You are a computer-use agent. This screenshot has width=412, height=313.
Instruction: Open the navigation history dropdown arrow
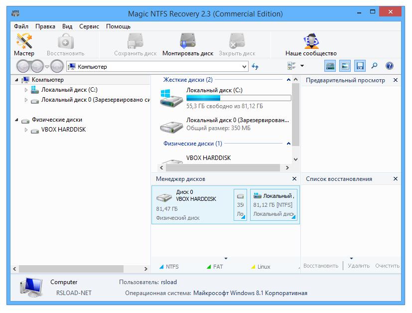coord(47,66)
